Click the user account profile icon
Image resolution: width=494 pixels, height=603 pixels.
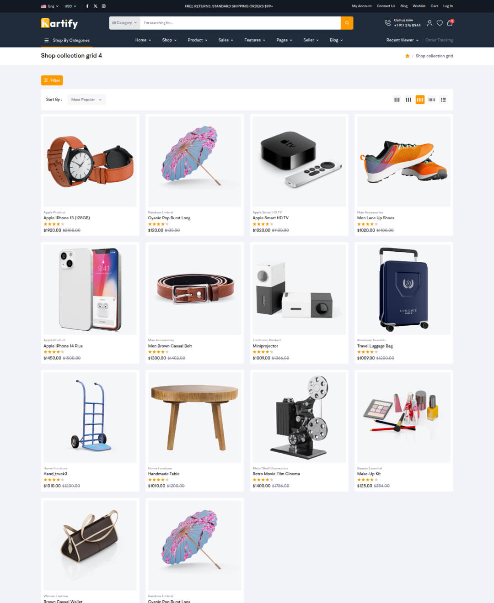point(430,23)
